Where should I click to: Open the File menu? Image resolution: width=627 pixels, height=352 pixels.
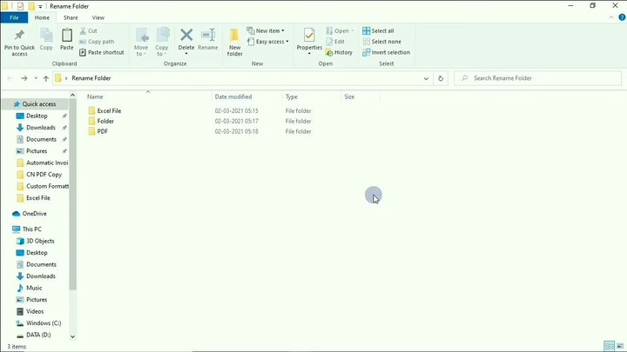[14, 17]
